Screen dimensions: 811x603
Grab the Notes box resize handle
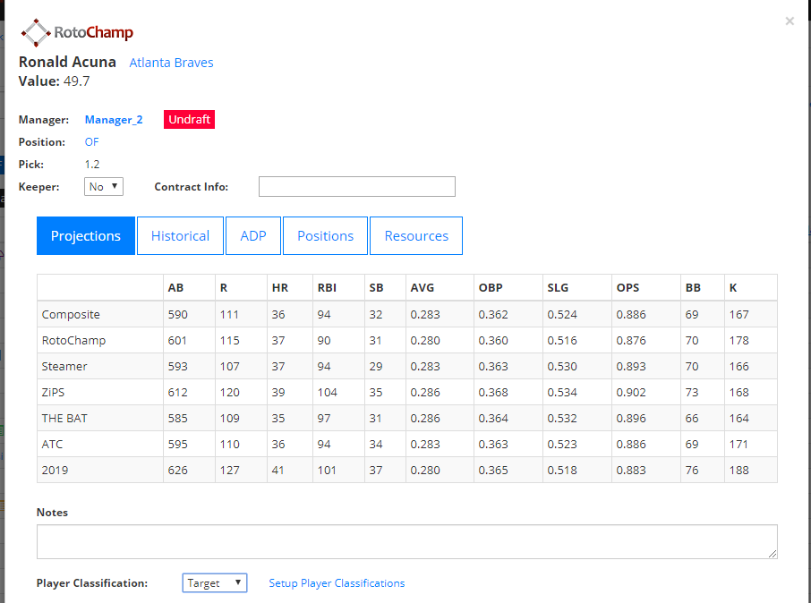tap(773, 554)
